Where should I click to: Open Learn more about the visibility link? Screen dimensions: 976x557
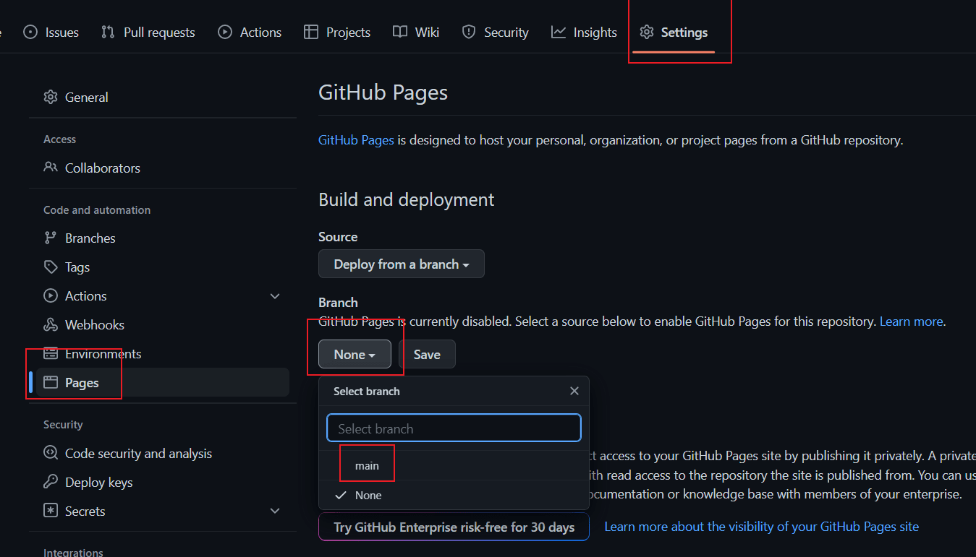761,527
